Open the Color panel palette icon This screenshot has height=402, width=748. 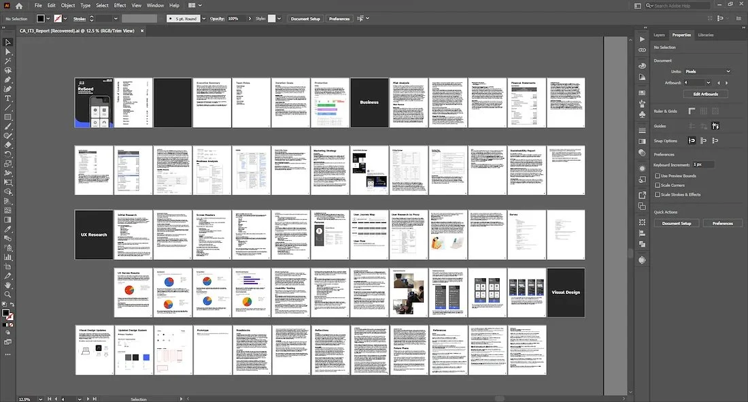pos(642,66)
